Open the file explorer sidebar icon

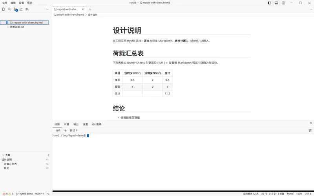4,9
